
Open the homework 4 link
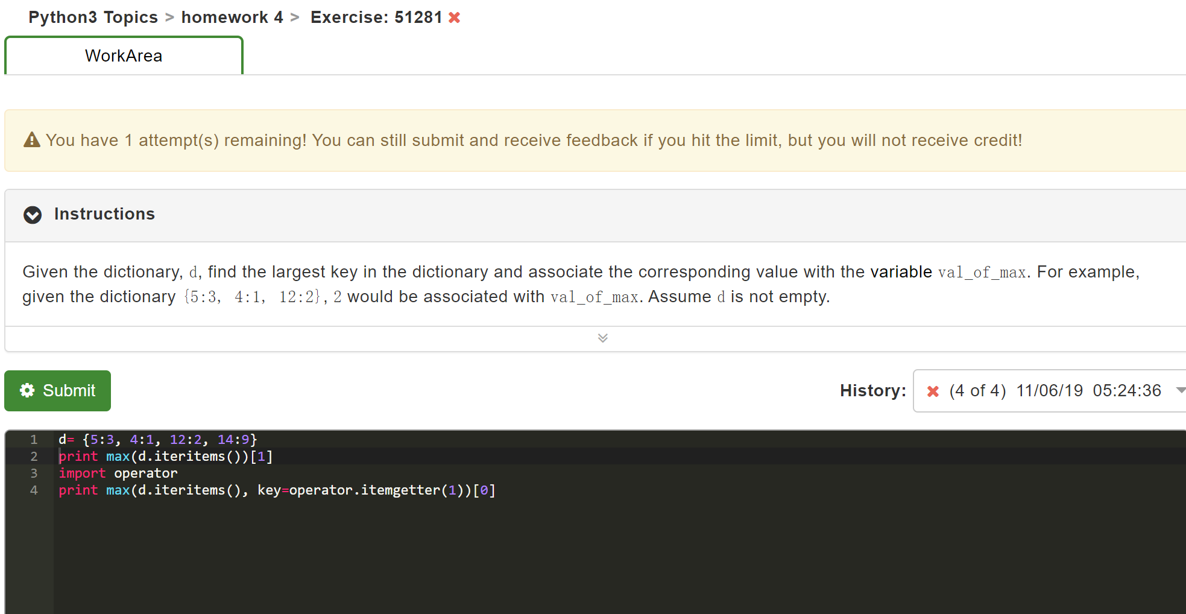(x=232, y=17)
